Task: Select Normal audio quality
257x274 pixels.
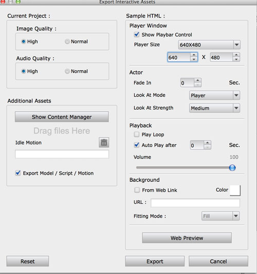Action: [x=67, y=71]
